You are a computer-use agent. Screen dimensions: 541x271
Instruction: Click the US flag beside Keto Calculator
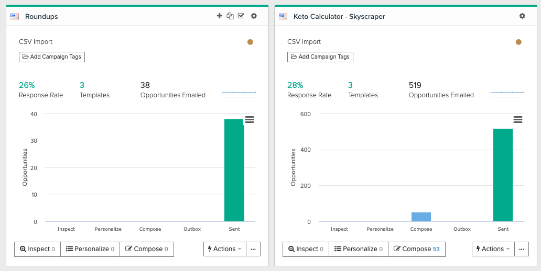coord(283,16)
